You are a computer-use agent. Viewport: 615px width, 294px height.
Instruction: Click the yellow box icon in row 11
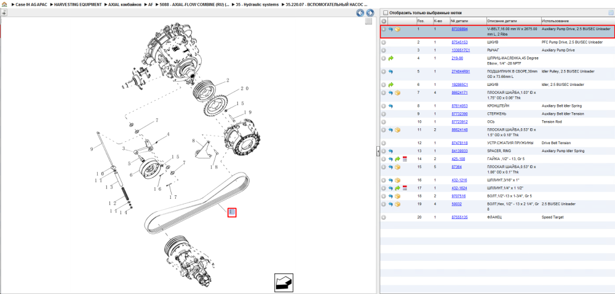click(398, 130)
